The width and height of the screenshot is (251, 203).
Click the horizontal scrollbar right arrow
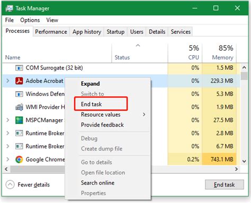coord(237,169)
